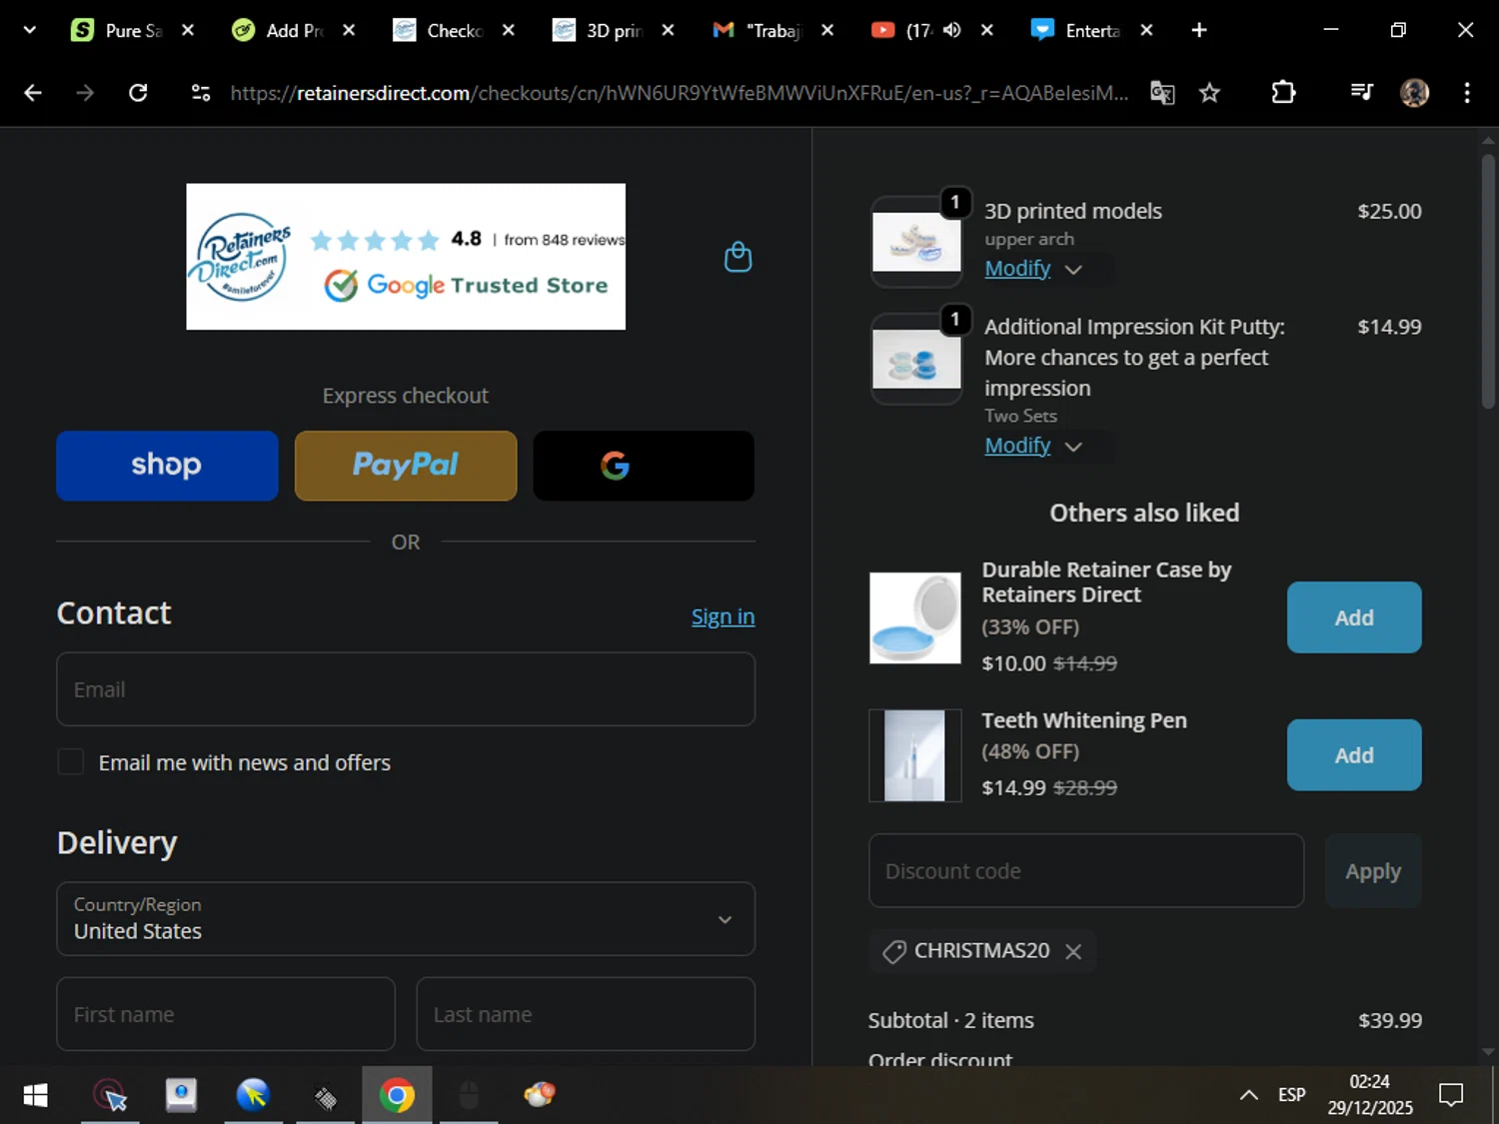Focus the First name field
The width and height of the screenshot is (1499, 1124).
(x=226, y=1014)
